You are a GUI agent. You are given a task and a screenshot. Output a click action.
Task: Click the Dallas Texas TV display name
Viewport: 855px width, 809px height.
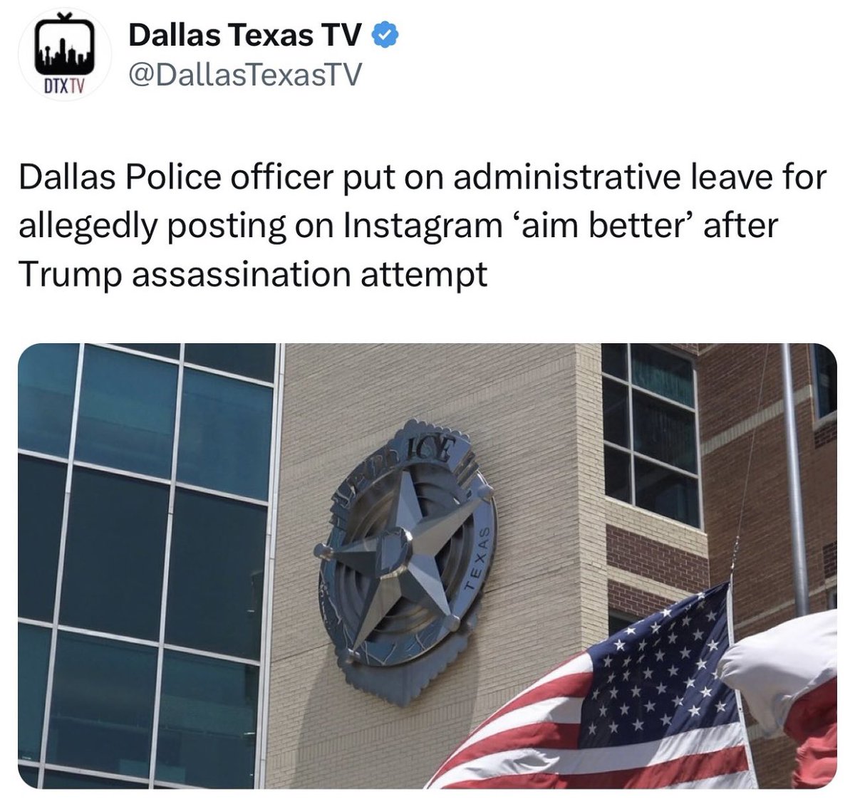click(245, 35)
